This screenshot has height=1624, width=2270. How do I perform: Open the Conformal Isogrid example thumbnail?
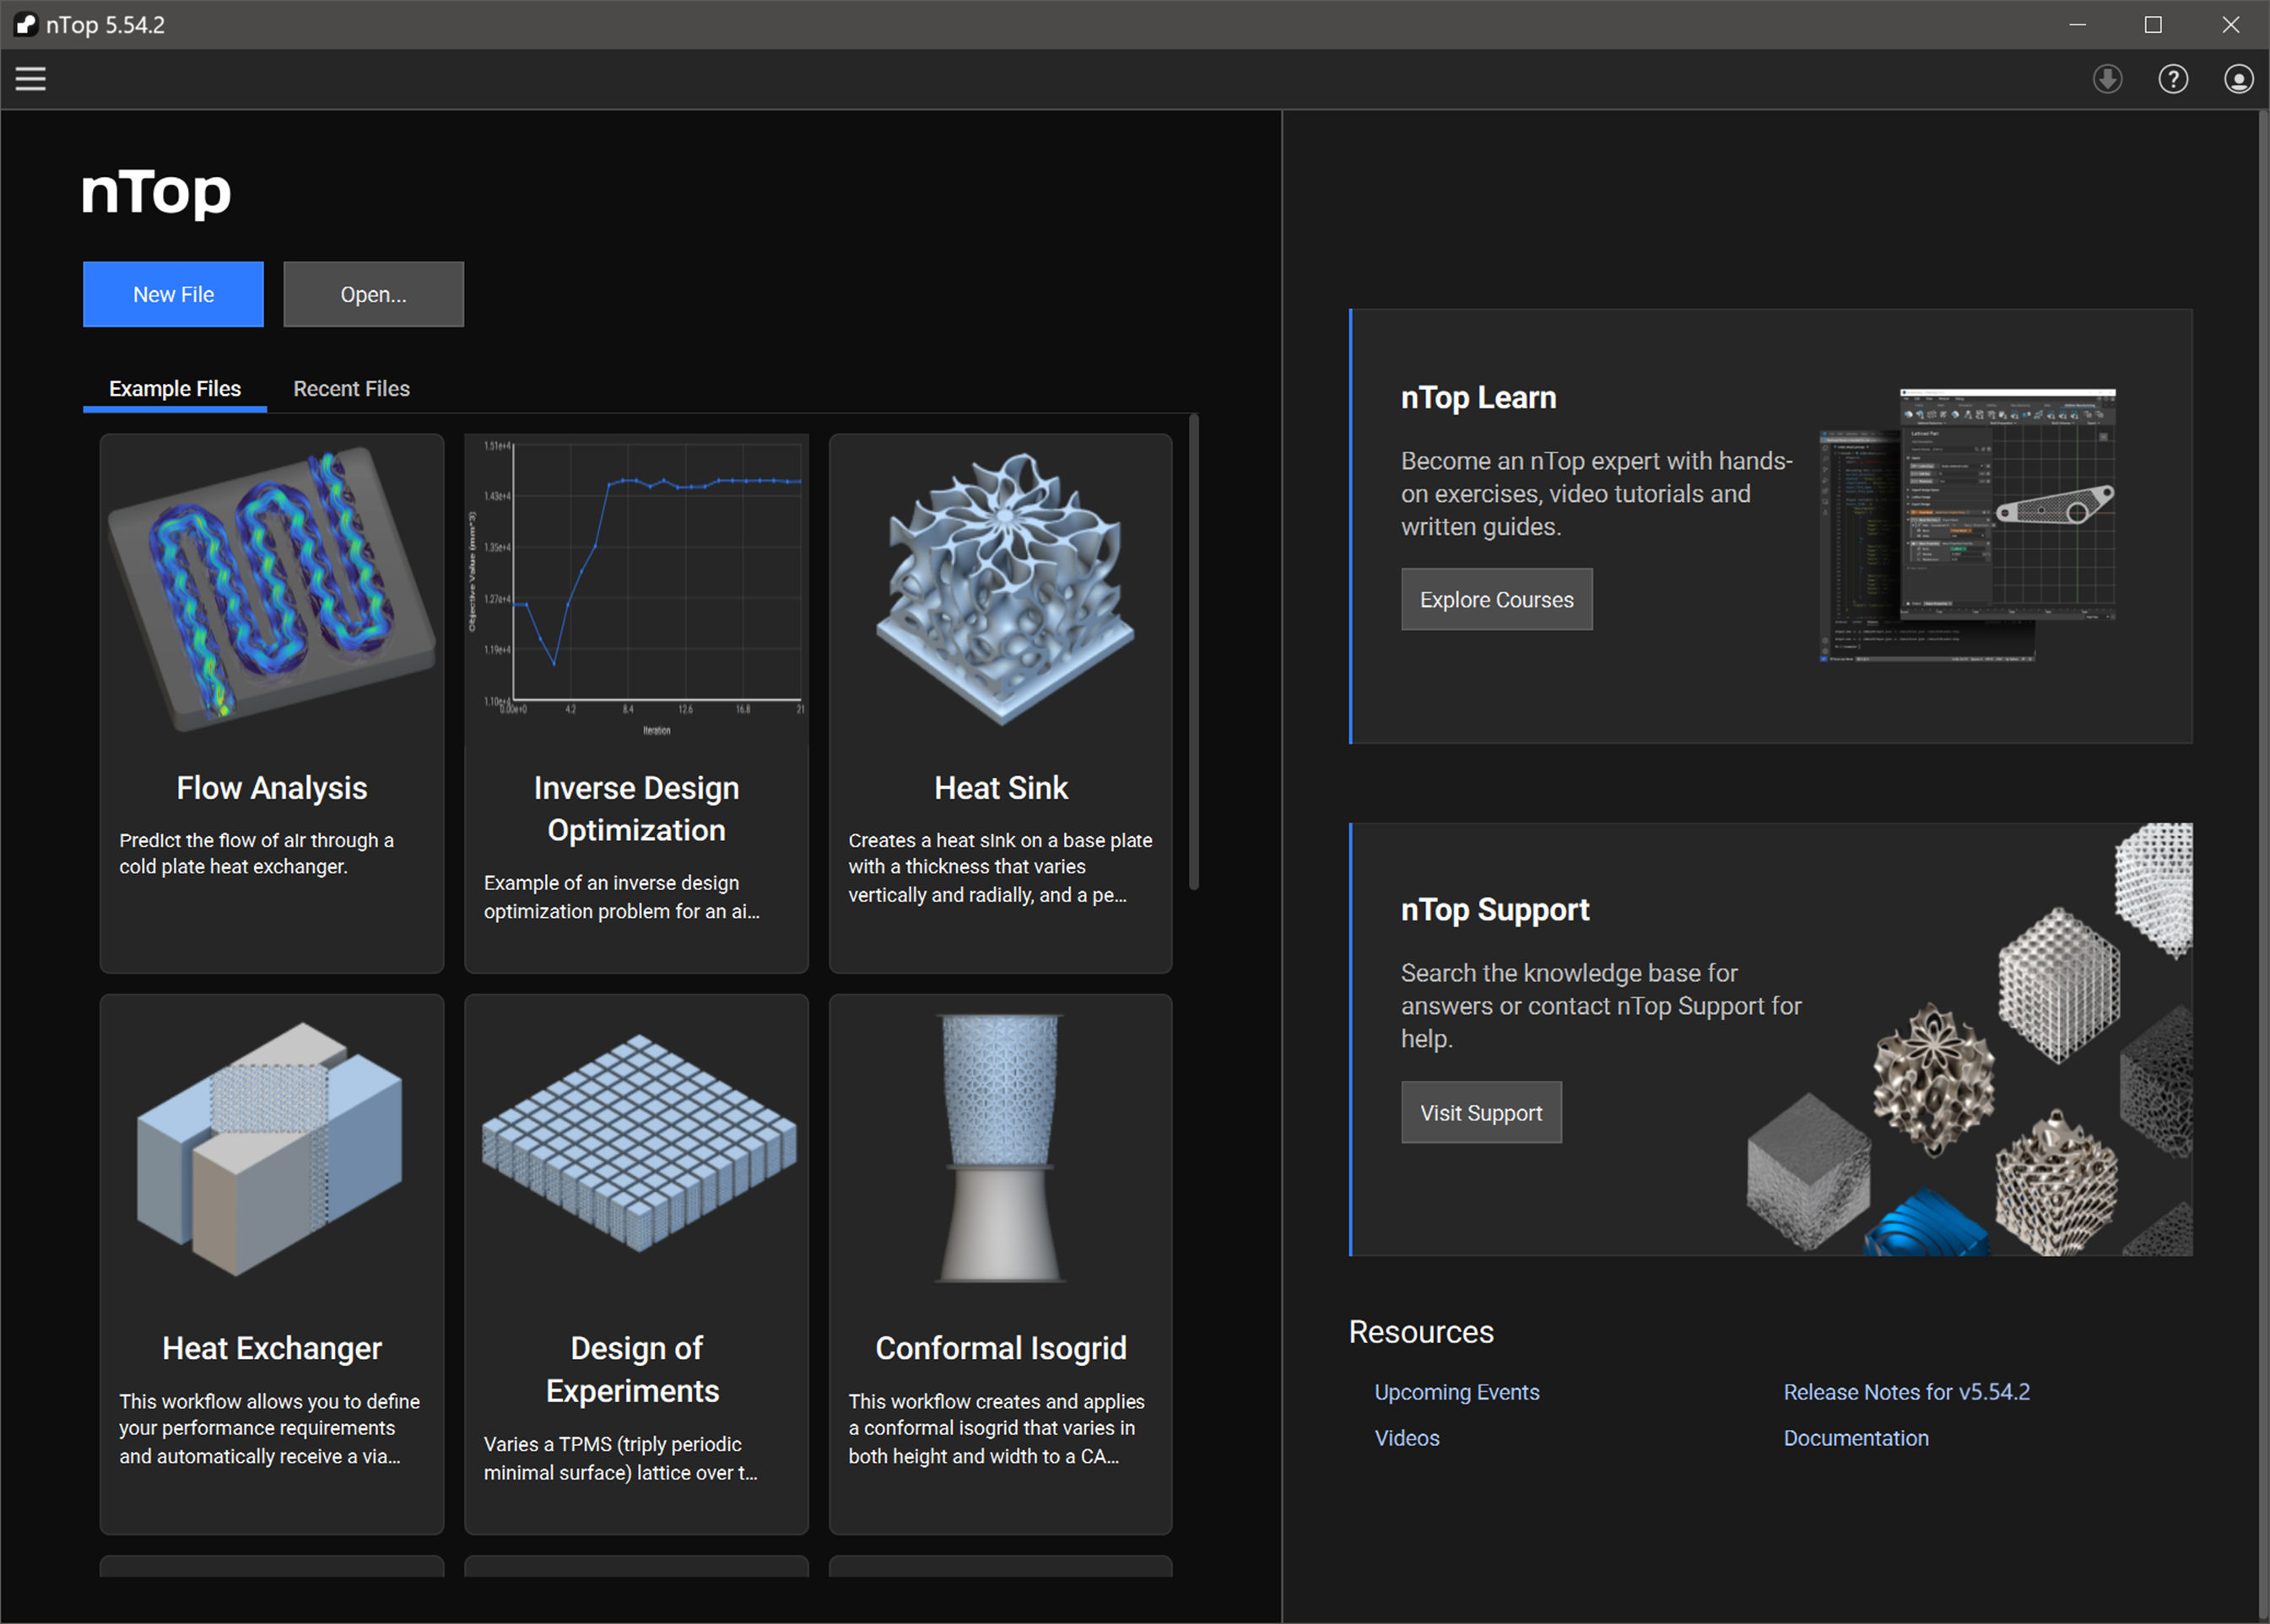1001,1148
